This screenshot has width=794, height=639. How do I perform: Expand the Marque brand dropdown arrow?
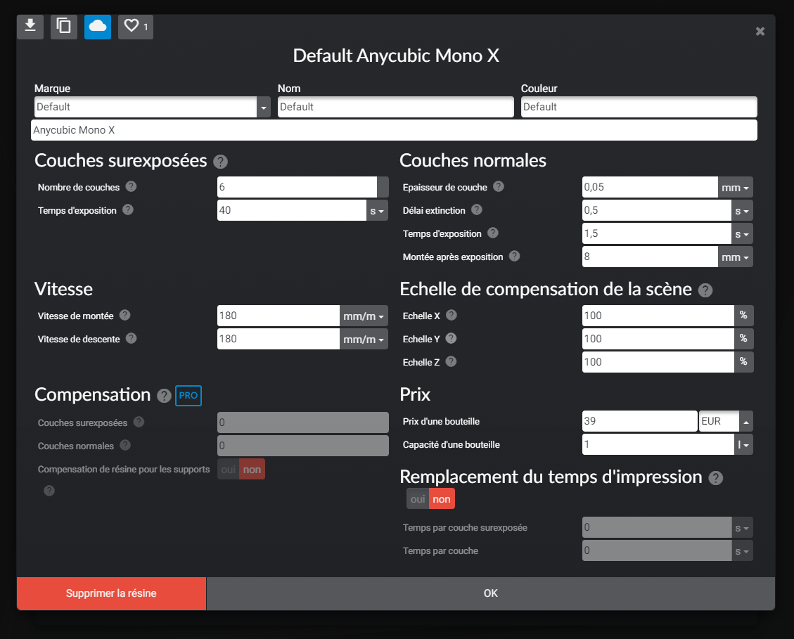tap(263, 108)
